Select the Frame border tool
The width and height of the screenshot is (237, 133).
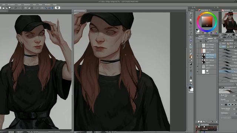(191, 71)
